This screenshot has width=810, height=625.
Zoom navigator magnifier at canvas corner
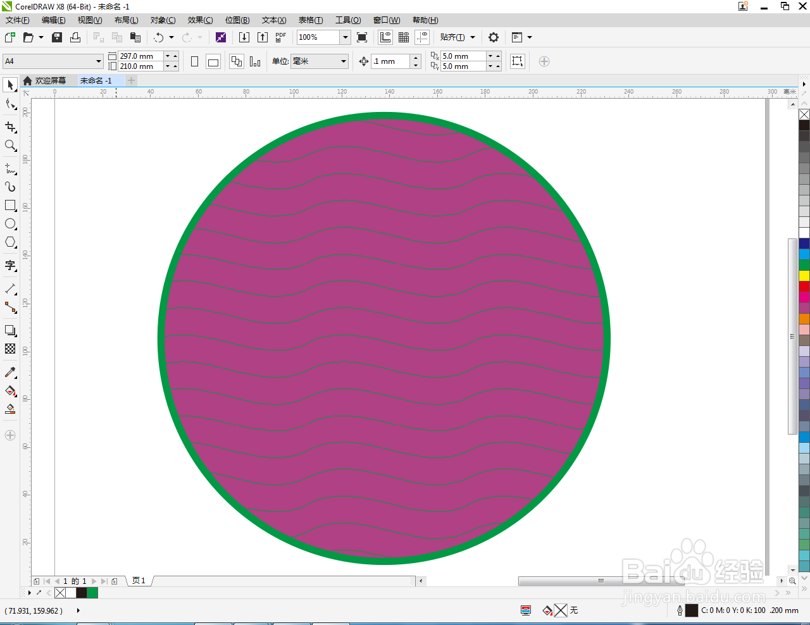(792, 581)
